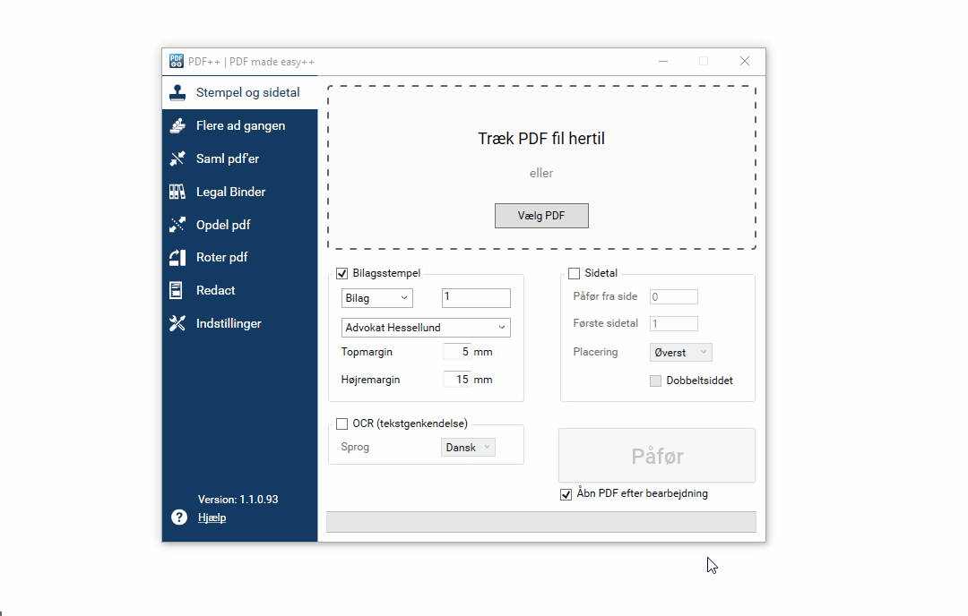Screen dimensions: 968x616
Task: Click the Første sidetal field
Action: 673,324
